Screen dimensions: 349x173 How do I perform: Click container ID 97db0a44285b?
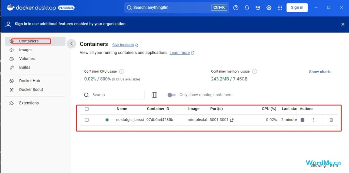(x=160, y=120)
